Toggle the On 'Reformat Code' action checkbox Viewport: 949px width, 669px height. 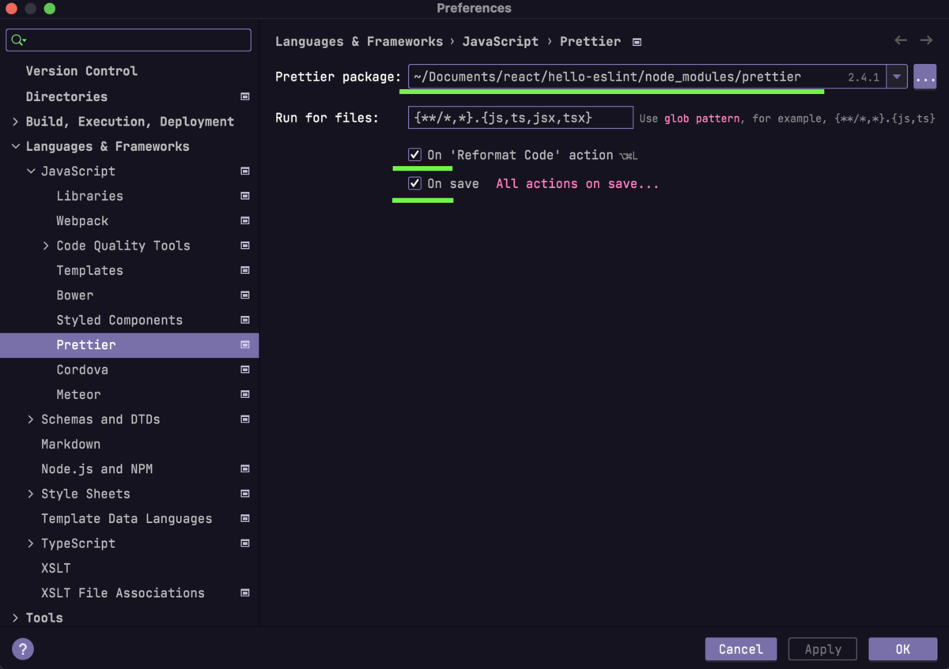pos(414,155)
